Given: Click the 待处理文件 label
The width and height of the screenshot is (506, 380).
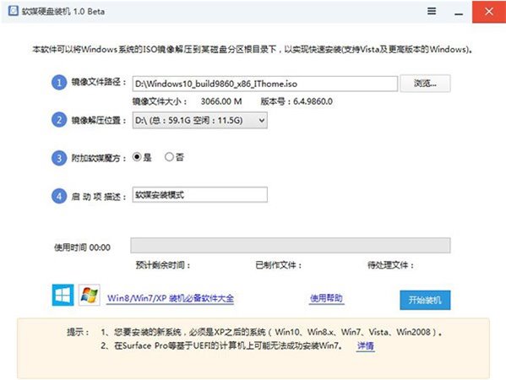Looking at the screenshot, I should coord(390,265).
